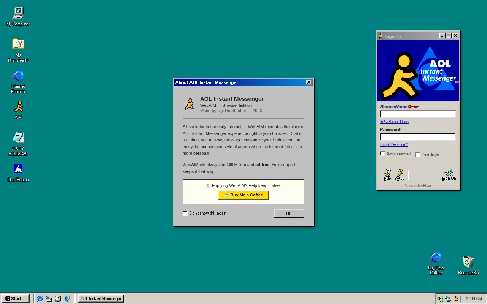Open Setup in the Sign On window
The width and height of the screenshot is (487, 304).
pyautogui.click(x=399, y=174)
